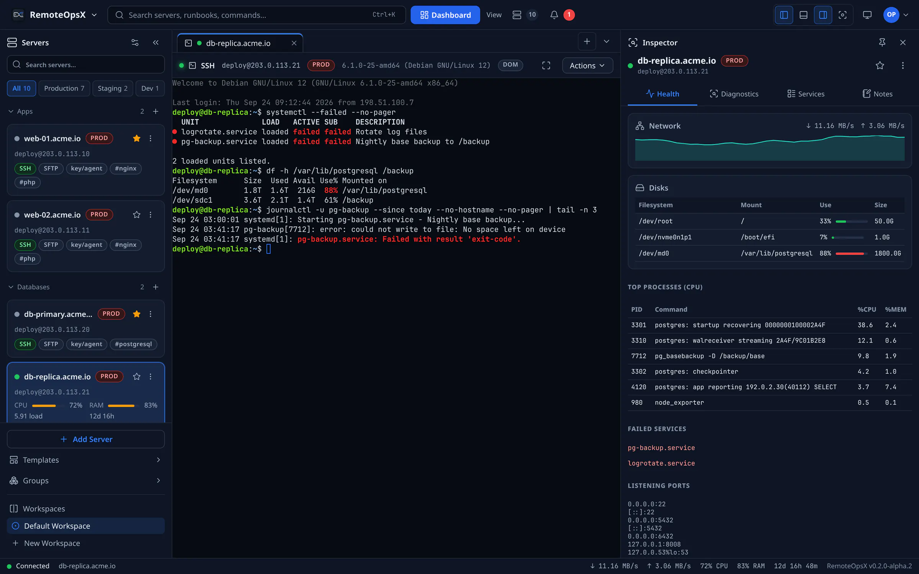This screenshot has width=919, height=574.
Task: Open the notifications bell
Action: coord(554,15)
